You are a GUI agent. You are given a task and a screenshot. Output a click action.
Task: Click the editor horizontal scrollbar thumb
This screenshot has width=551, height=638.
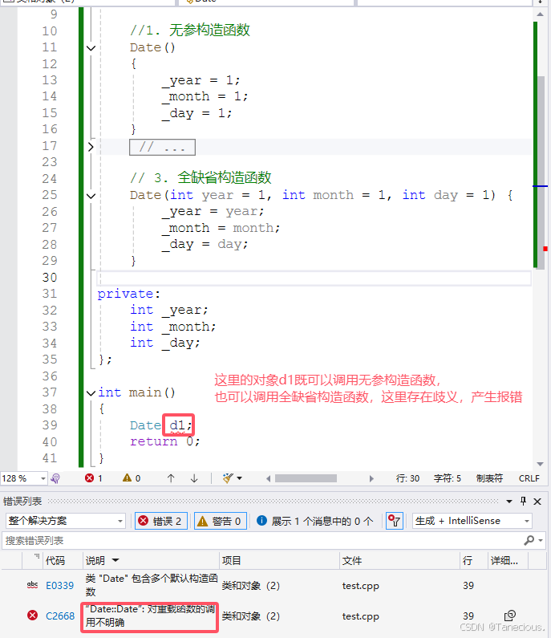[306, 478]
